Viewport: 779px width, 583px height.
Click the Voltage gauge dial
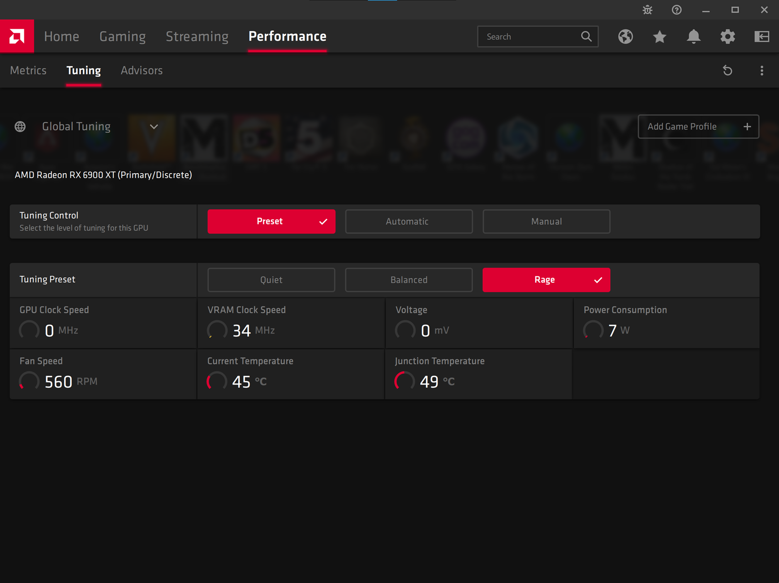405,330
